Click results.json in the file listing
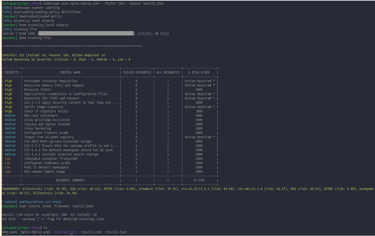This screenshot has height=236, width=375. [116, 232]
